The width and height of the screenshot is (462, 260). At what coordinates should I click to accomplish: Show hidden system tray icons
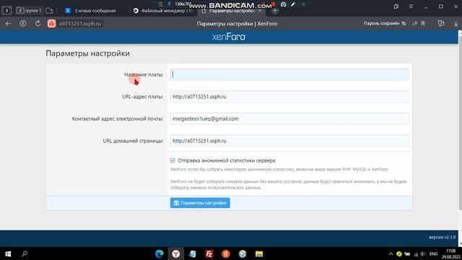pos(391,253)
